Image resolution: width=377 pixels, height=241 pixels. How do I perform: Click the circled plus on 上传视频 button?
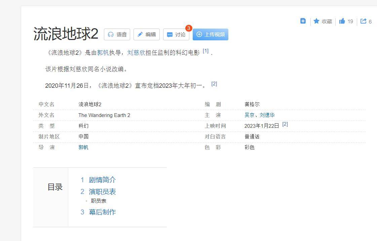(199, 34)
